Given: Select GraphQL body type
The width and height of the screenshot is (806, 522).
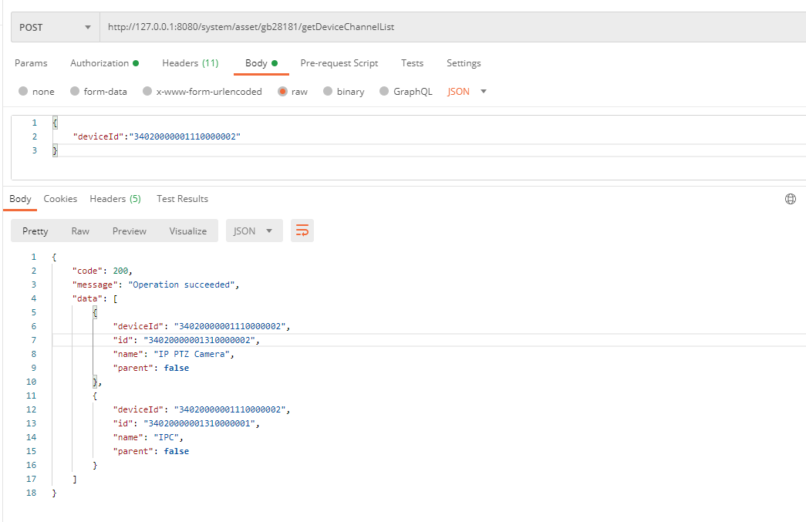Looking at the screenshot, I should (383, 91).
